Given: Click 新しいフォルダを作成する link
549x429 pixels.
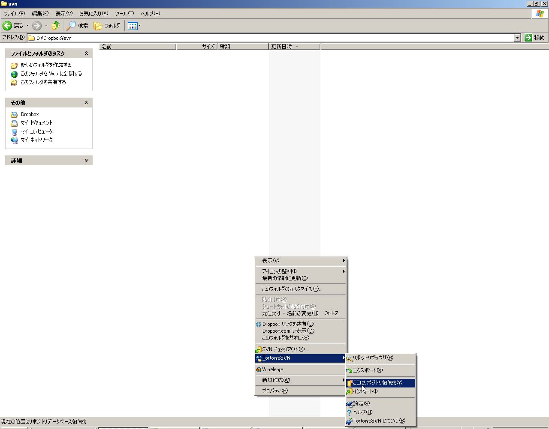Looking at the screenshot, I should point(46,65).
